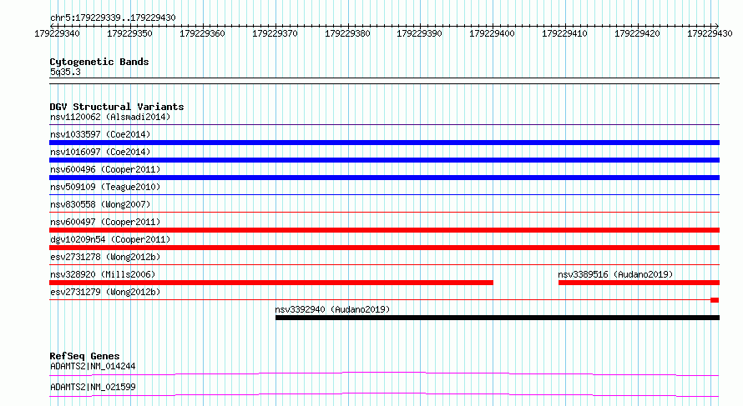The width and height of the screenshot is (743, 406).
Task: Open the ADAMTS2|NM_014244 gene label
Action: (x=93, y=366)
